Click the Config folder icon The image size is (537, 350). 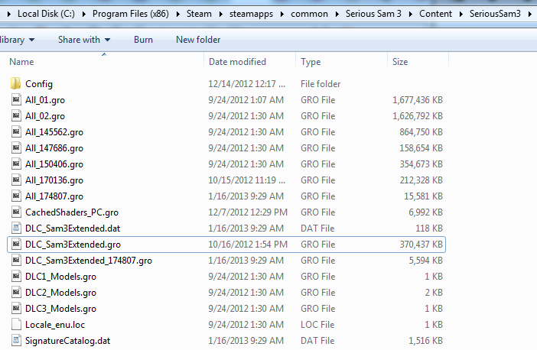(17, 84)
